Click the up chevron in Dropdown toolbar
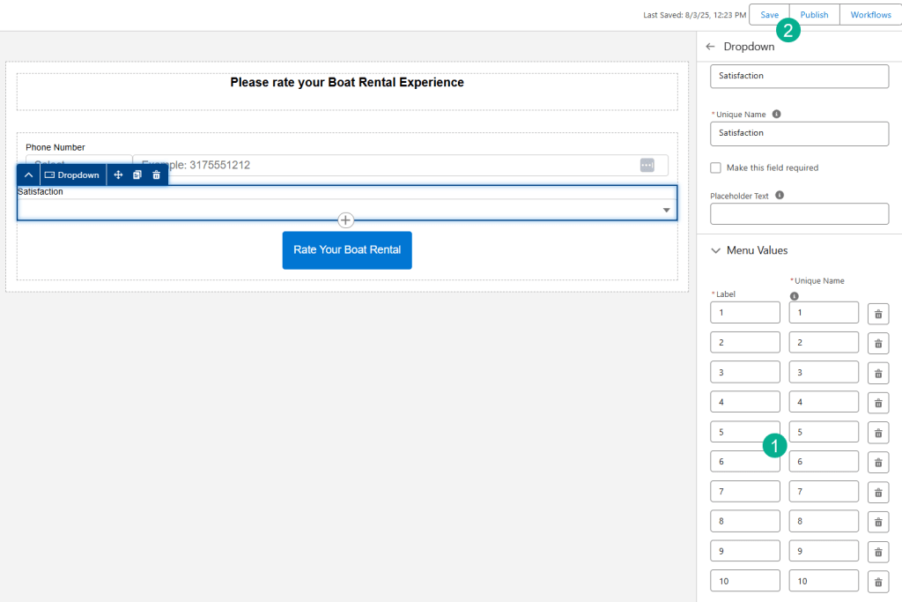This screenshot has height=602, width=902. pyautogui.click(x=28, y=175)
